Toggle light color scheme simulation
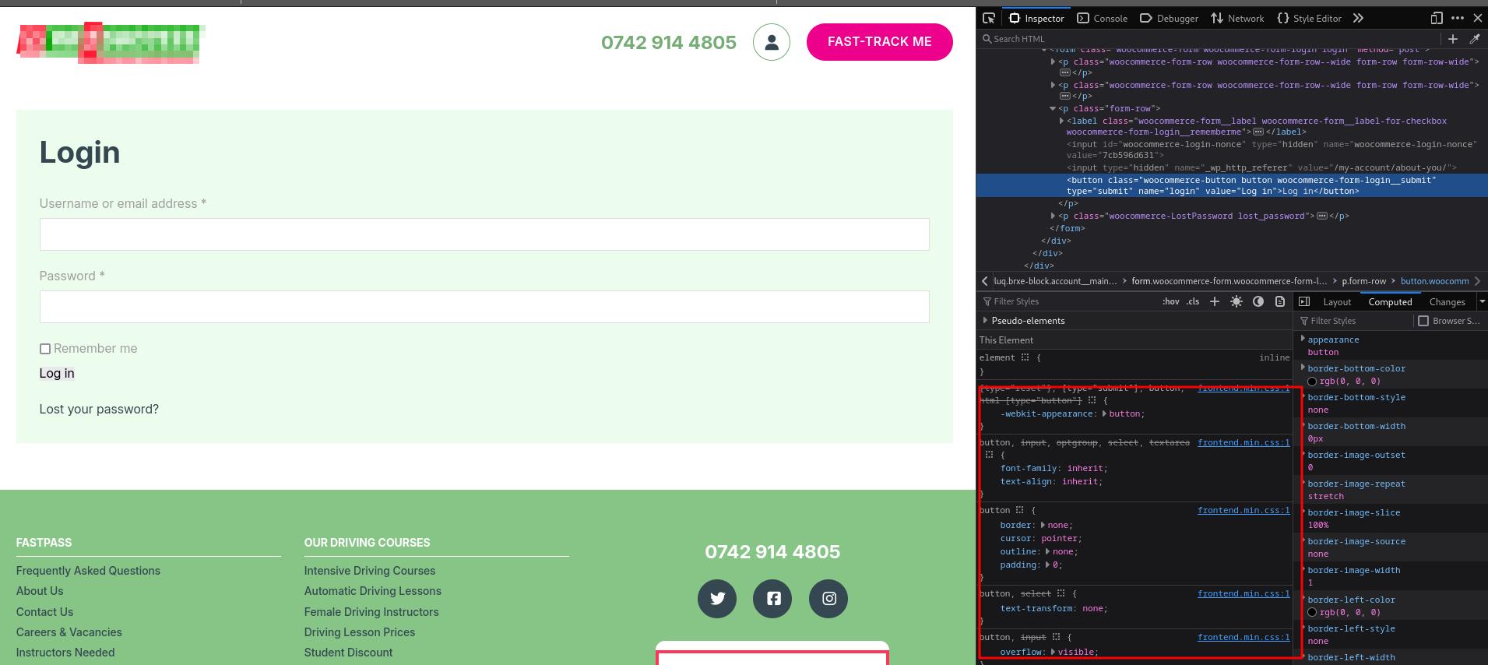Viewport: 1488px width, 665px height. [1236, 301]
